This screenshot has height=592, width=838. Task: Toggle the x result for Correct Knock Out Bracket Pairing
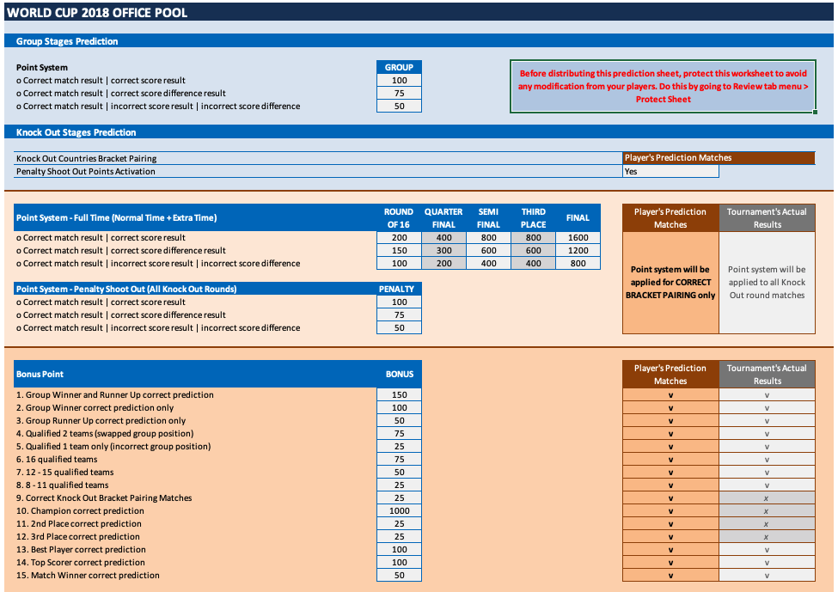765,497
